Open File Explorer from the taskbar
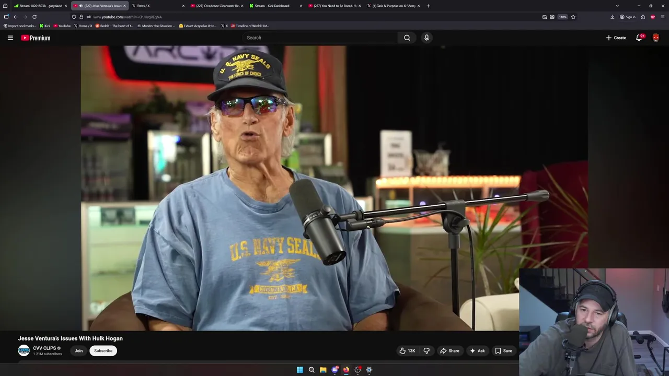 (x=323, y=370)
